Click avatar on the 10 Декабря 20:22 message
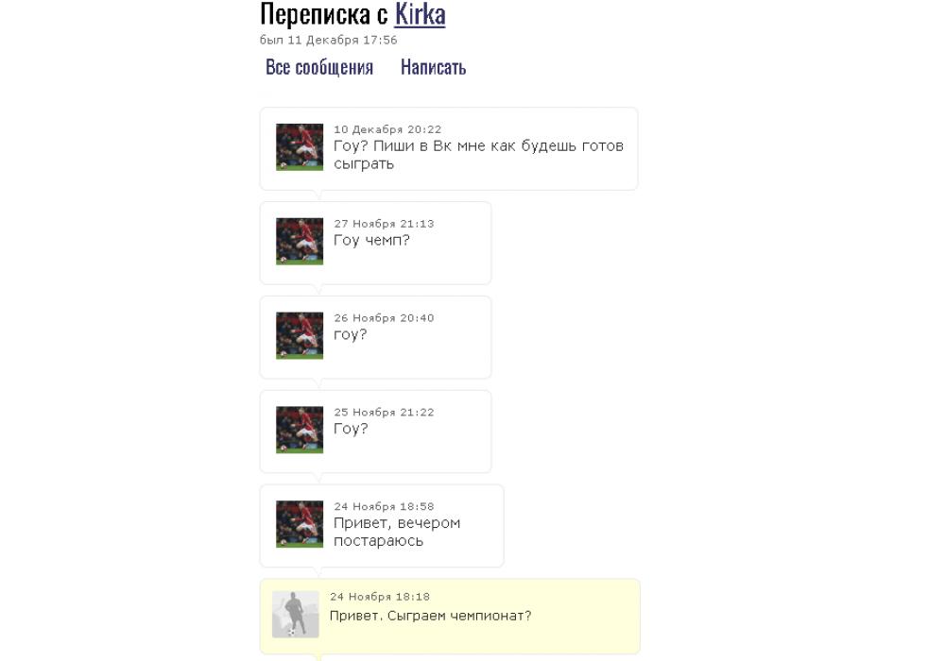 click(x=300, y=147)
